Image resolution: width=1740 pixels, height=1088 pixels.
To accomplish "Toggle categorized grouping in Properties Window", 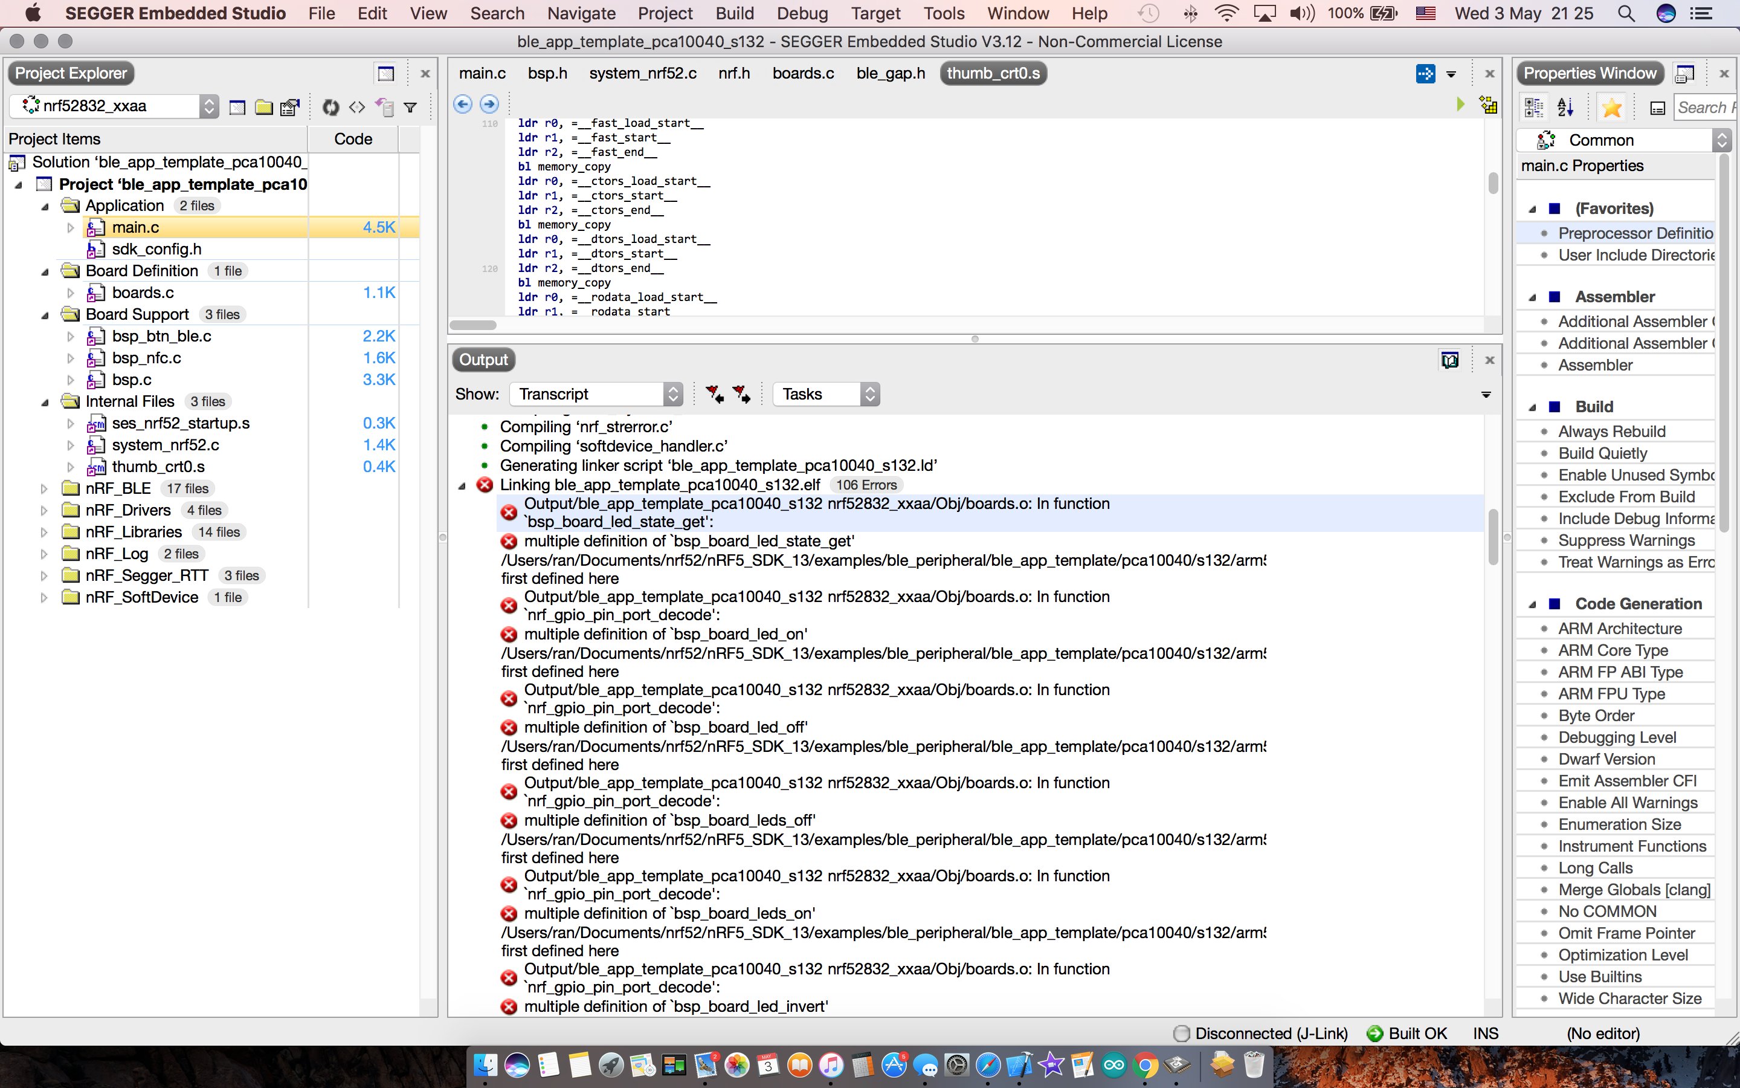I will coord(1533,108).
